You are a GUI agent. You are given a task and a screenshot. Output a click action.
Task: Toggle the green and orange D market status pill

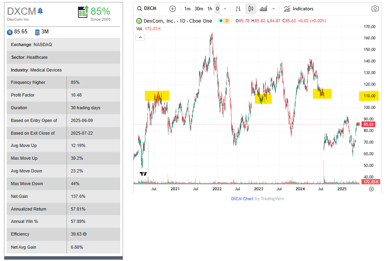(x=224, y=21)
